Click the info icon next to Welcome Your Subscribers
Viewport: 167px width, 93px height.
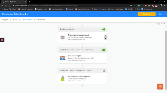[25, 14]
